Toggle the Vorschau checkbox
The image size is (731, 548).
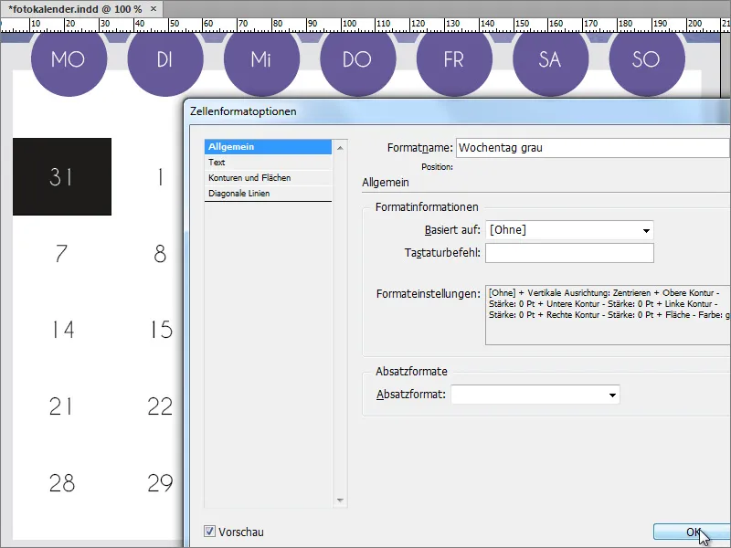(210, 532)
